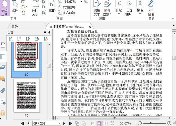Click the thumbnail panel scrollbar handle
176x126 pixels.
[x=49, y=65]
